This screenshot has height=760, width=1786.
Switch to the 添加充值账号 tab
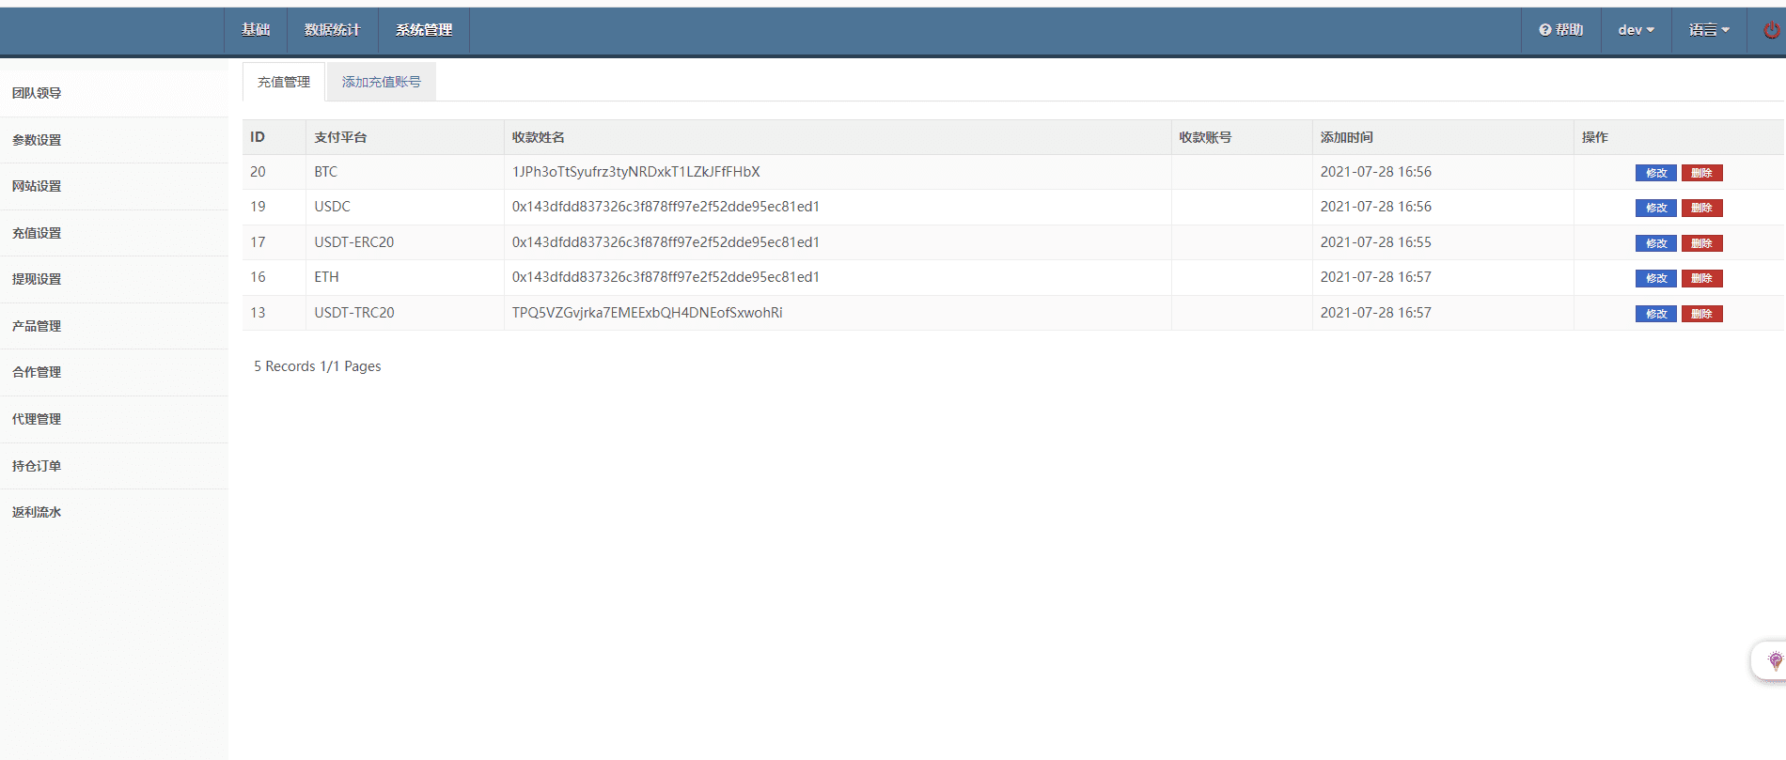click(381, 82)
